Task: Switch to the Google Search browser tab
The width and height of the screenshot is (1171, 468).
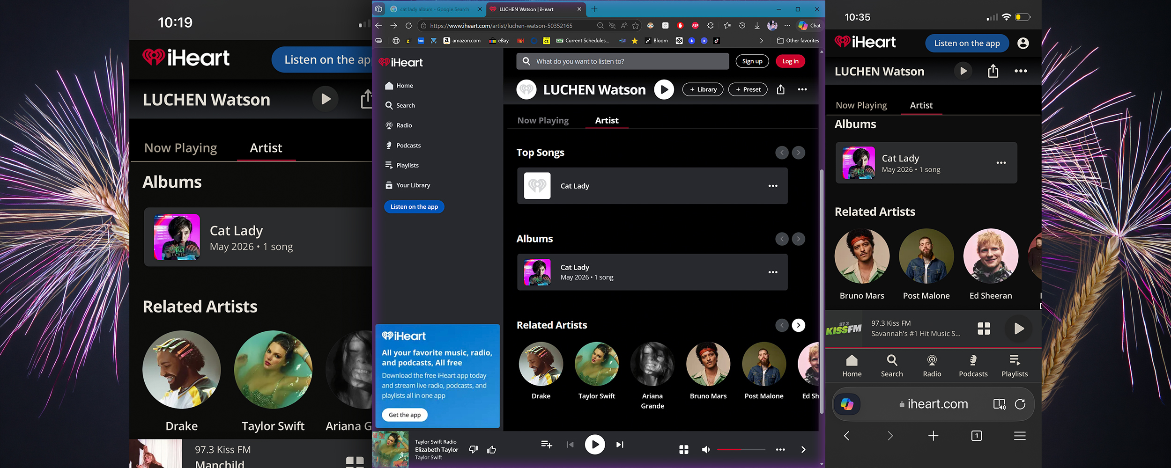Action: pos(434,9)
